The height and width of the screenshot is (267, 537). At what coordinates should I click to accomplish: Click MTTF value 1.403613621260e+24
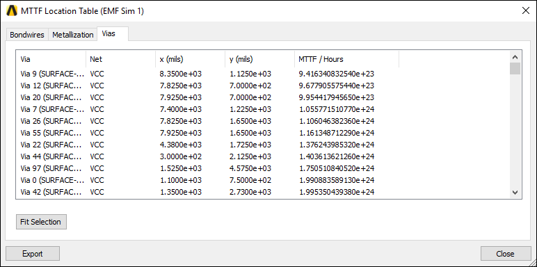[336, 156]
